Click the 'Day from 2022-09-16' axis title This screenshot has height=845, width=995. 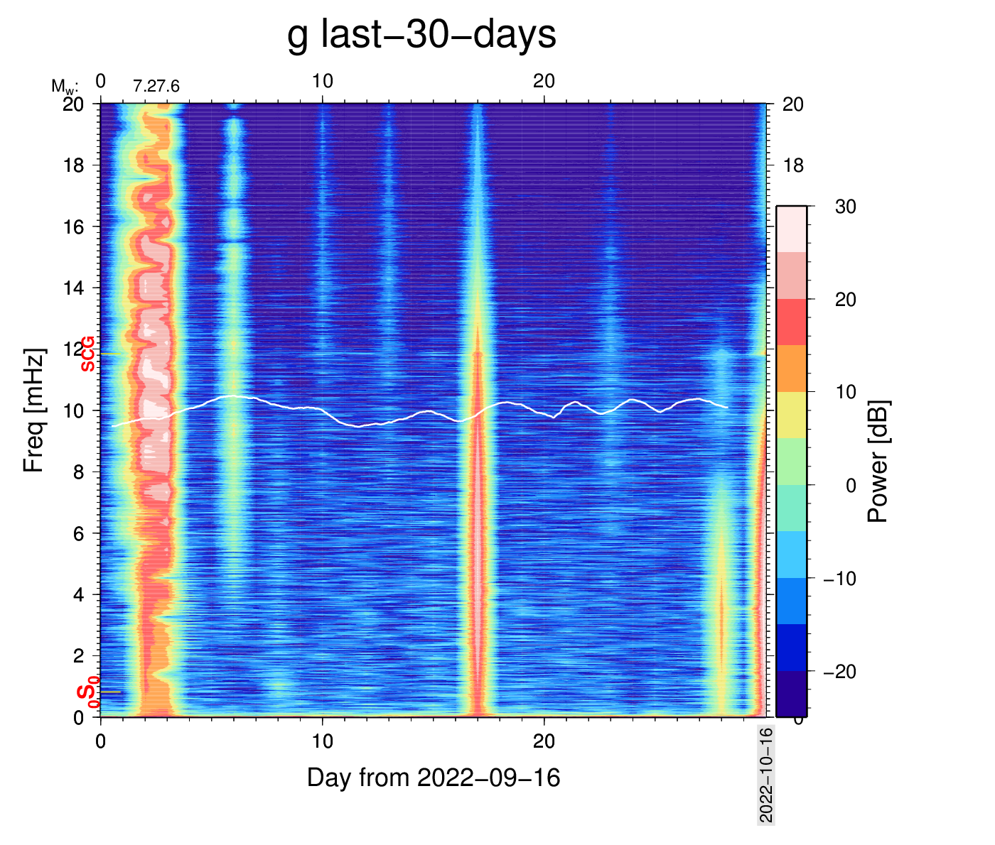pos(434,778)
